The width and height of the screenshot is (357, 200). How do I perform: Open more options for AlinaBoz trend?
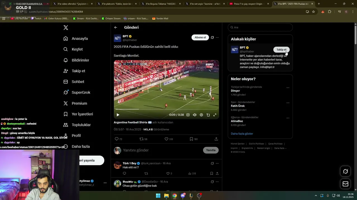pos(288,118)
